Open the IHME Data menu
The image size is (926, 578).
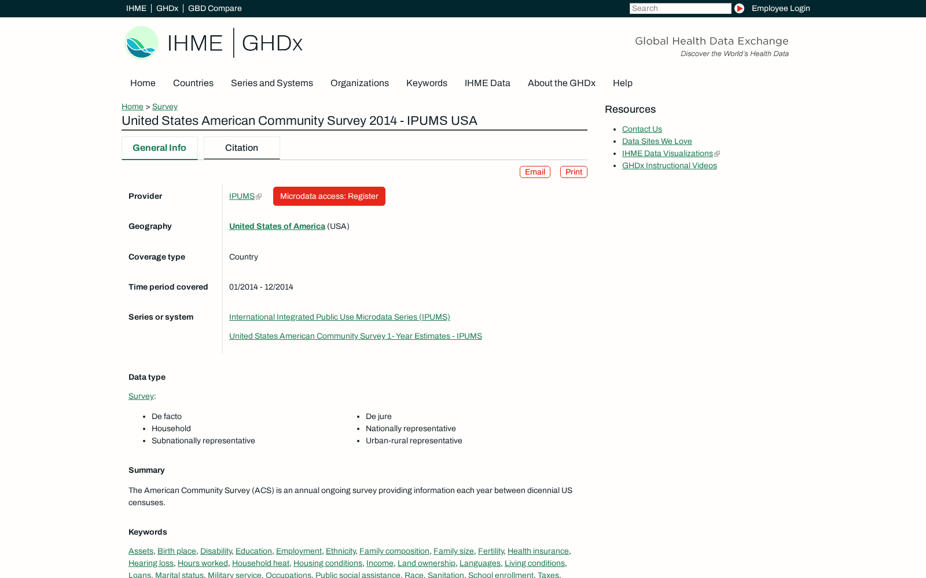point(487,83)
